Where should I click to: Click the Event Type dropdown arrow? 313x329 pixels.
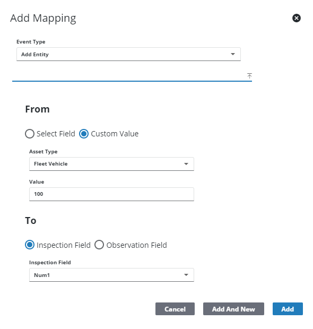(233, 54)
